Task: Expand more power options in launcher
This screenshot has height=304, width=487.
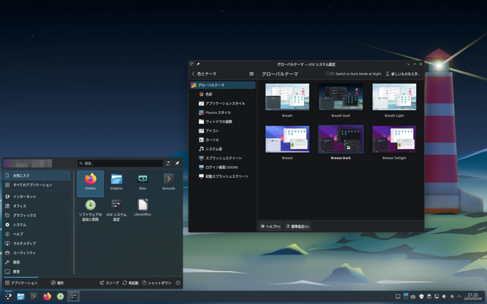Action: (x=178, y=283)
